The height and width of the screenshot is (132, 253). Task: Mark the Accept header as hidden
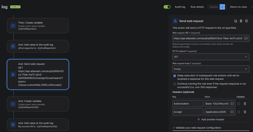239,112
